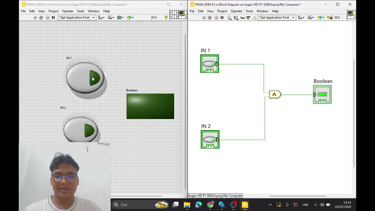
Task: Click Pause button in Front Panel toolbar
Action: (x=53, y=18)
